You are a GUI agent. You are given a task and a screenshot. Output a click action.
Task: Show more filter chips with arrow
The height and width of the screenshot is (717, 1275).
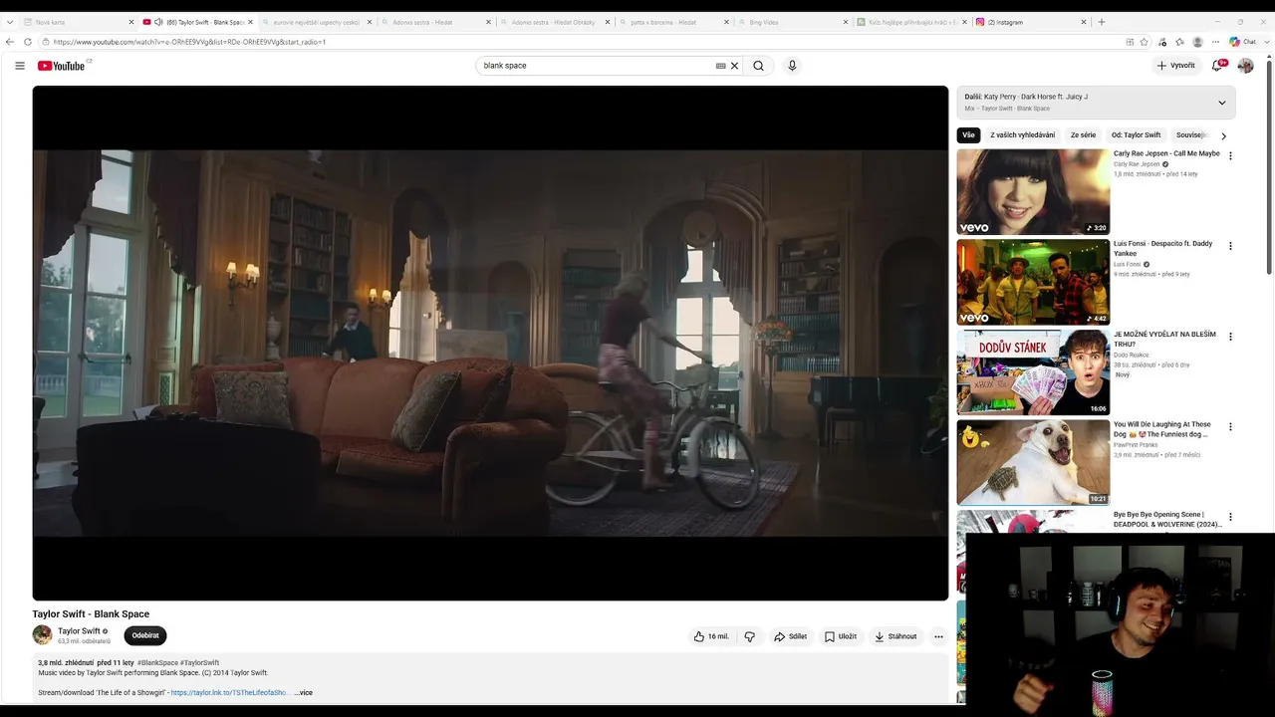pyautogui.click(x=1223, y=135)
